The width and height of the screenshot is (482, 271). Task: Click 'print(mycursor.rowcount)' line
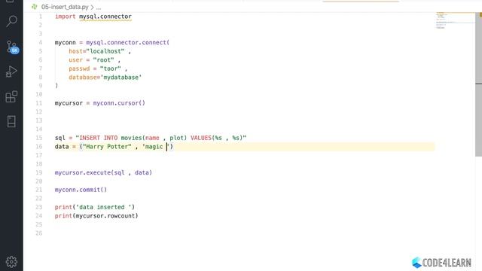(96, 216)
